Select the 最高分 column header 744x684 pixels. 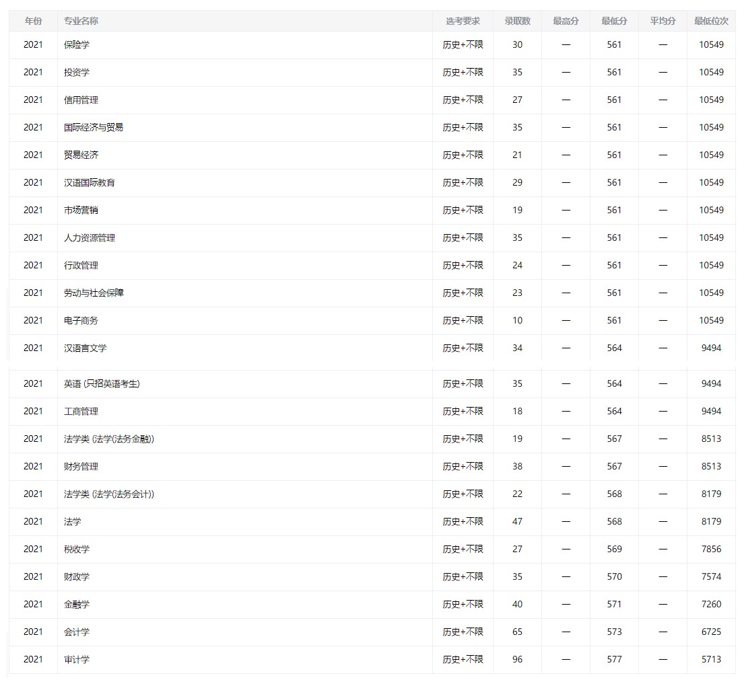[566, 21]
